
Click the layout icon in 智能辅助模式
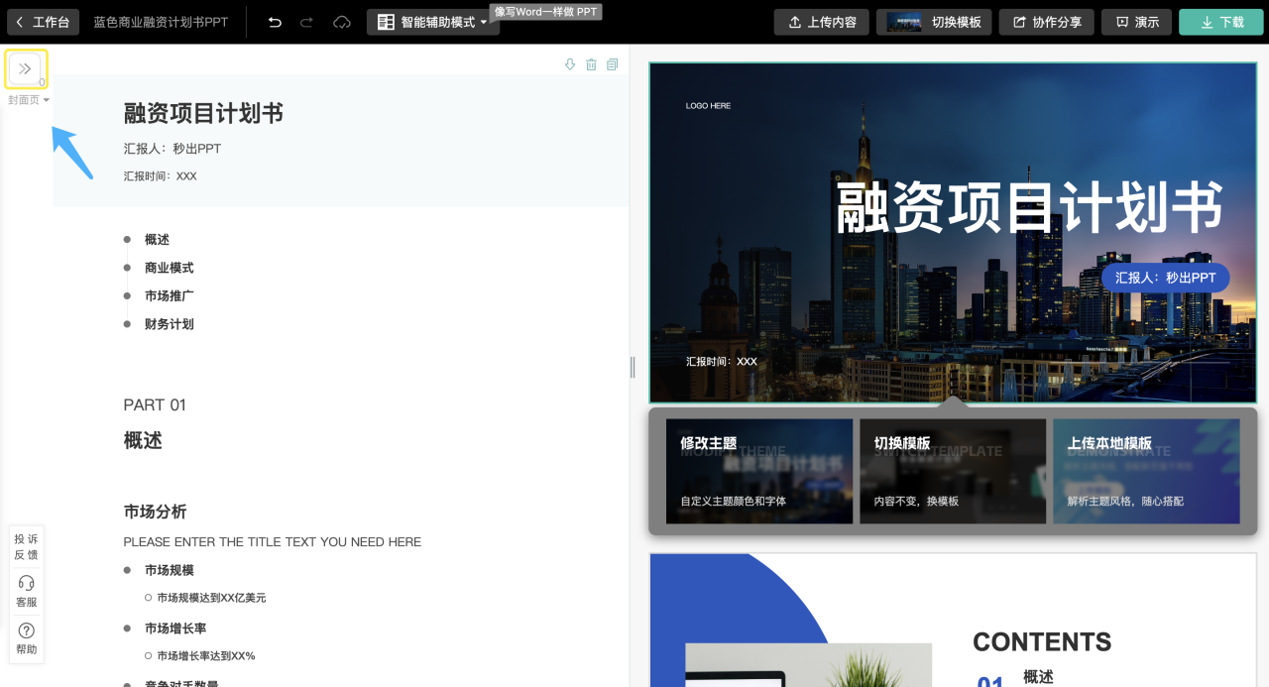386,22
